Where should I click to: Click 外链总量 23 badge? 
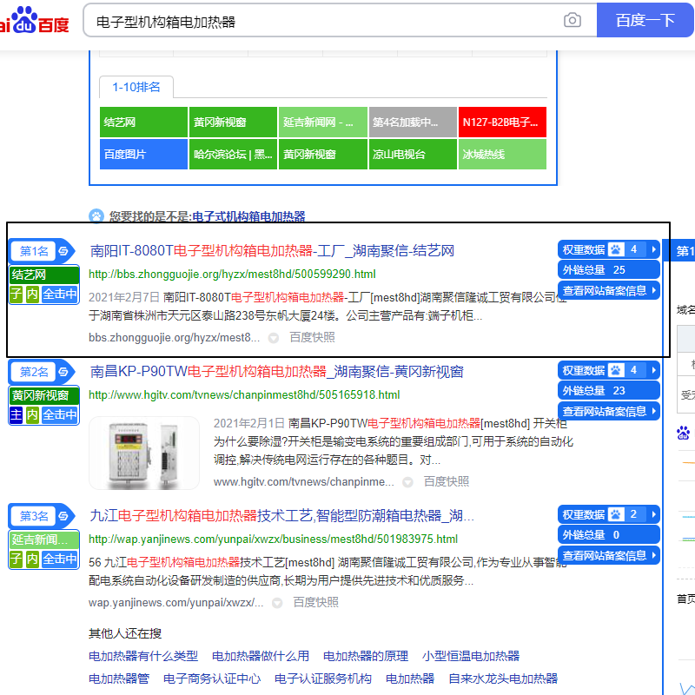(609, 390)
